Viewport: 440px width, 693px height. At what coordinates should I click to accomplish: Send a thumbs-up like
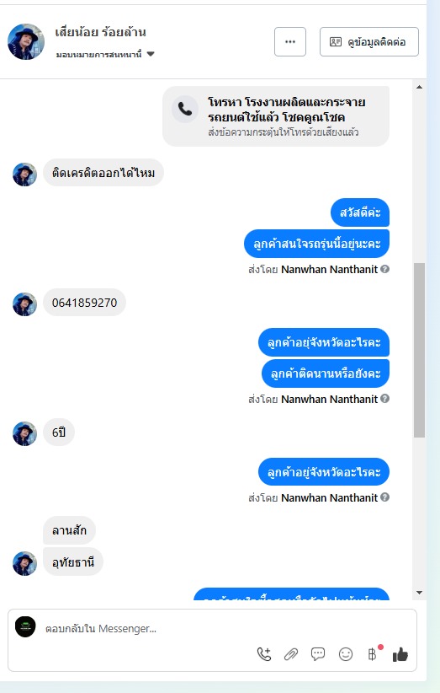pos(400,654)
